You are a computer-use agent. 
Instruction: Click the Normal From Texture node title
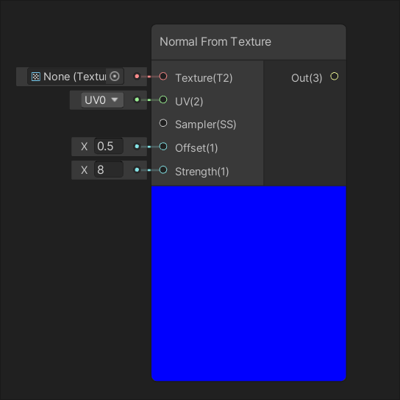click(215, 42)
